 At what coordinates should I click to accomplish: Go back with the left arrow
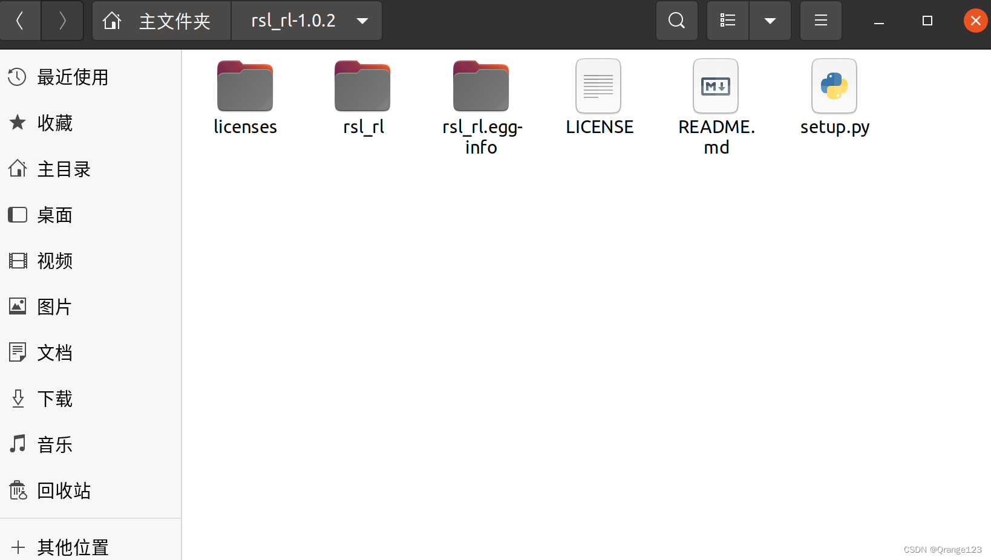pos(20,21)
